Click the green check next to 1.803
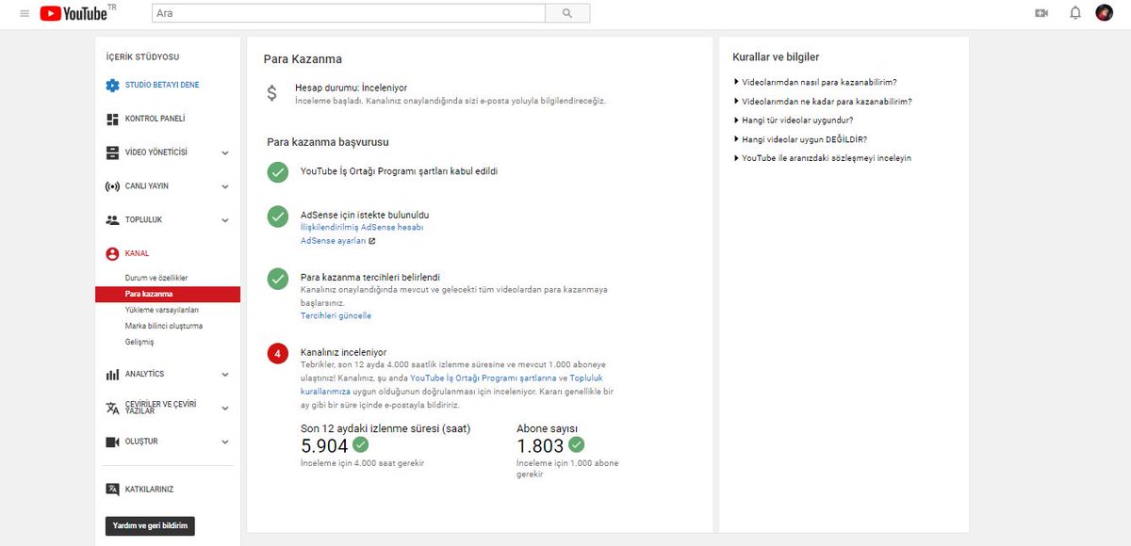 577,444
